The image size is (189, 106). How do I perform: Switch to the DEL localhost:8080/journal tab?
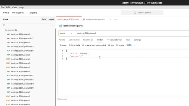point(94,19)
